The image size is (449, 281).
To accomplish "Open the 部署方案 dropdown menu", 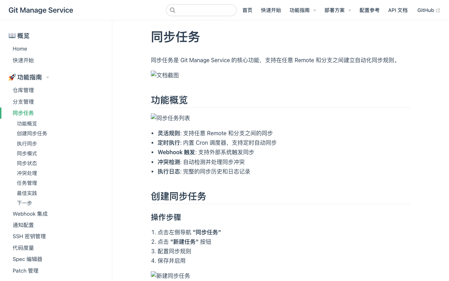I will (x=350, y=10).
